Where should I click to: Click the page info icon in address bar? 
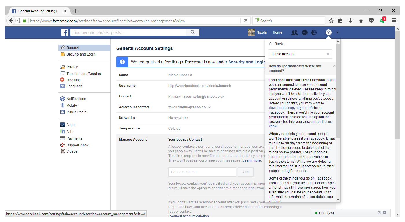point(19,21)
